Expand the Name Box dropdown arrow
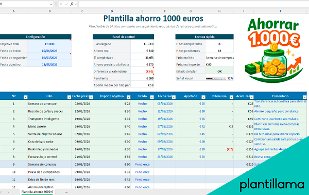The width and height of the screenshot is (309, 195). (x=51, y=4)
